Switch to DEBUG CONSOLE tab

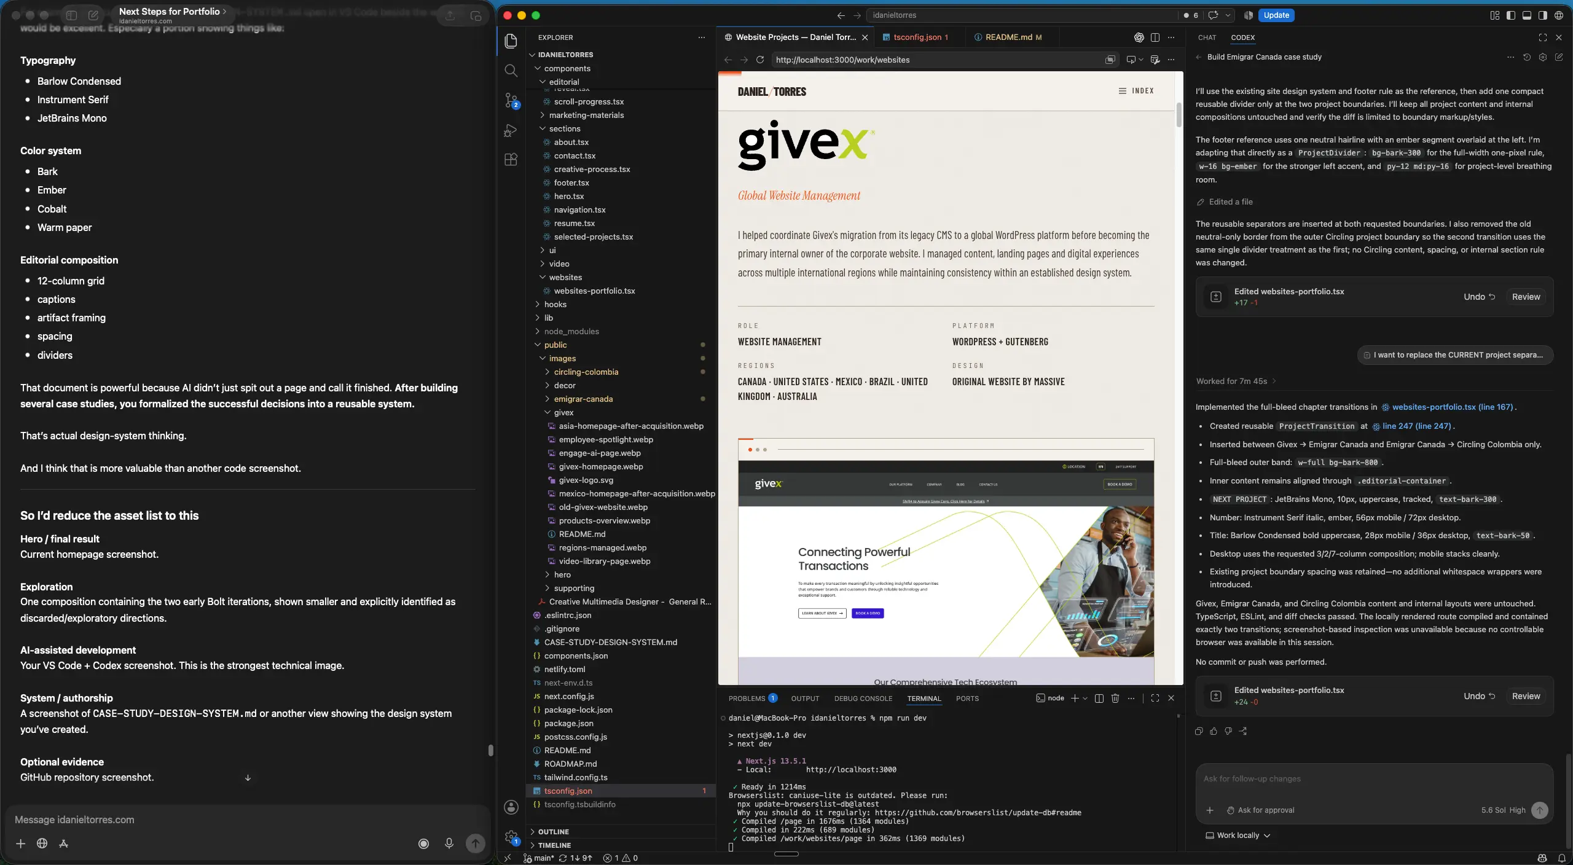(x=863, y=699)
